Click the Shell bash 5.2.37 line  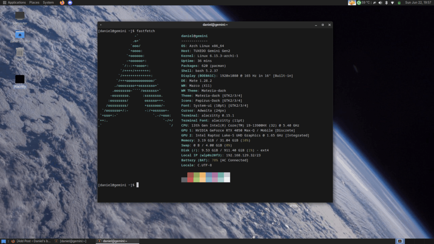[200, 71]
